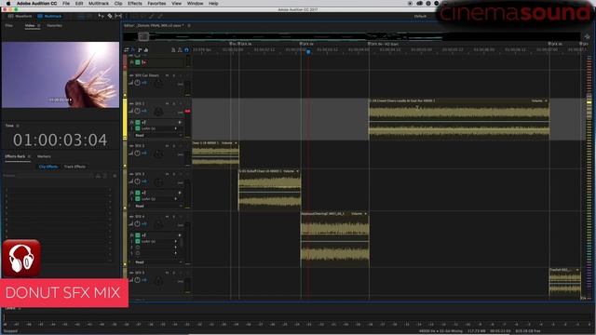Select the Slip tool in top toolbar
Viewport: 596px width, 335px height.
118,16
